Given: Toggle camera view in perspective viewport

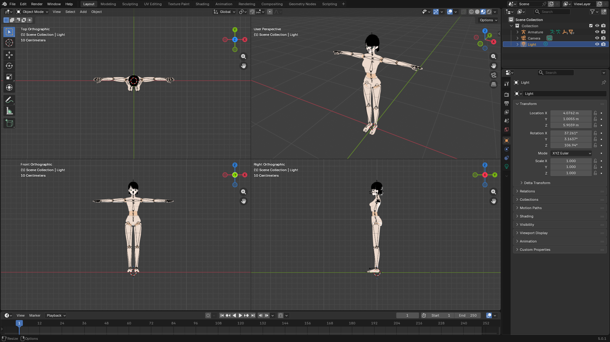Looking at the screenshot, I should point(494,75).
